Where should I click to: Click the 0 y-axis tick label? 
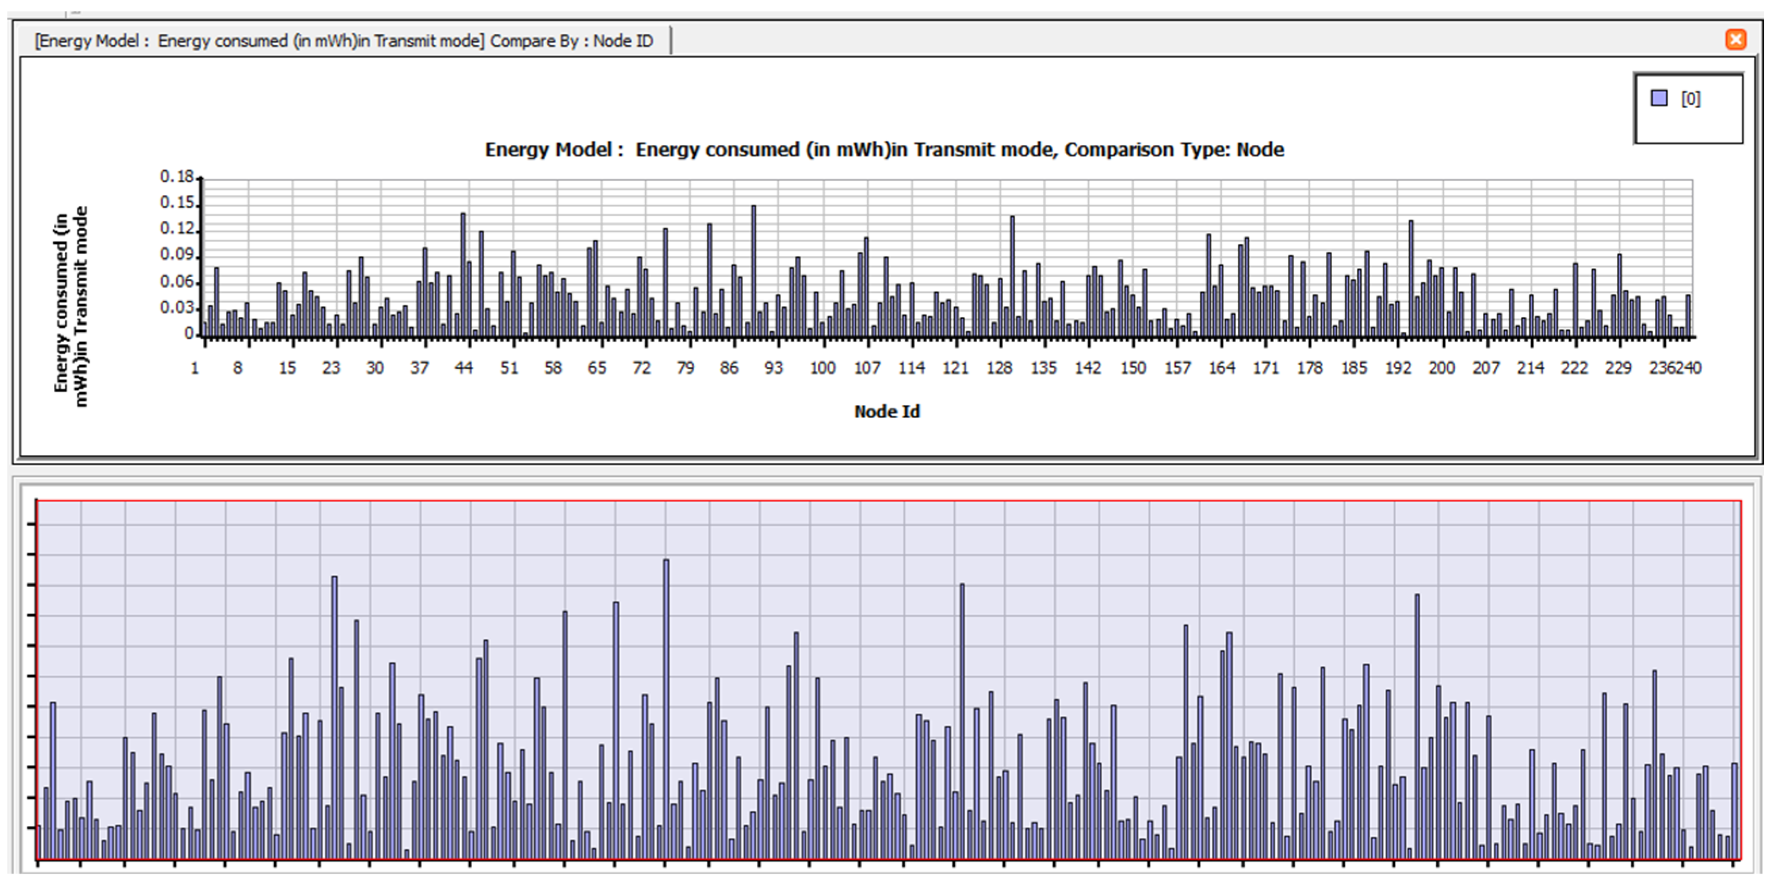(x=189, y=333)
